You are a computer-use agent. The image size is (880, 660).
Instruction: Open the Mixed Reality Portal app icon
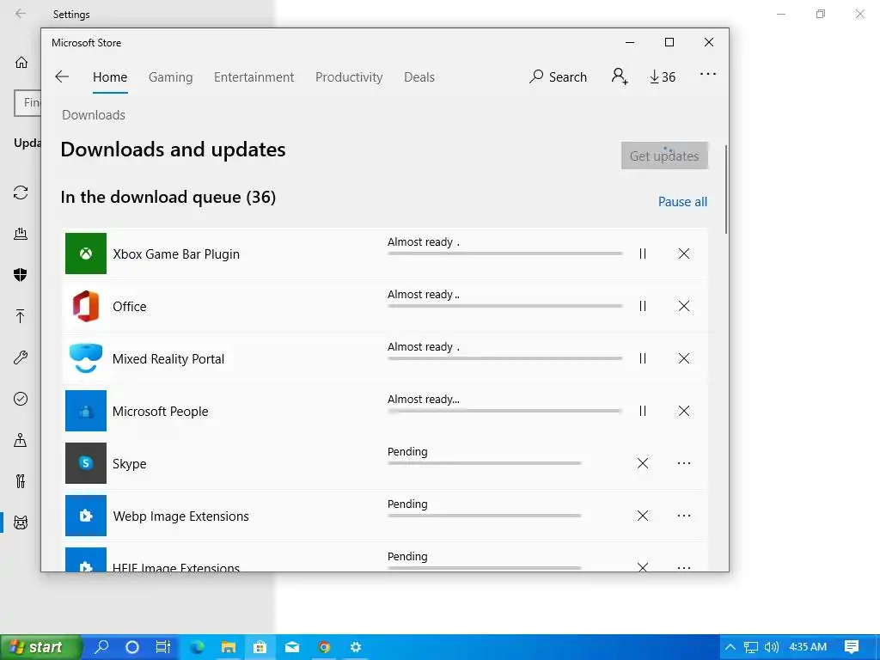86,358
